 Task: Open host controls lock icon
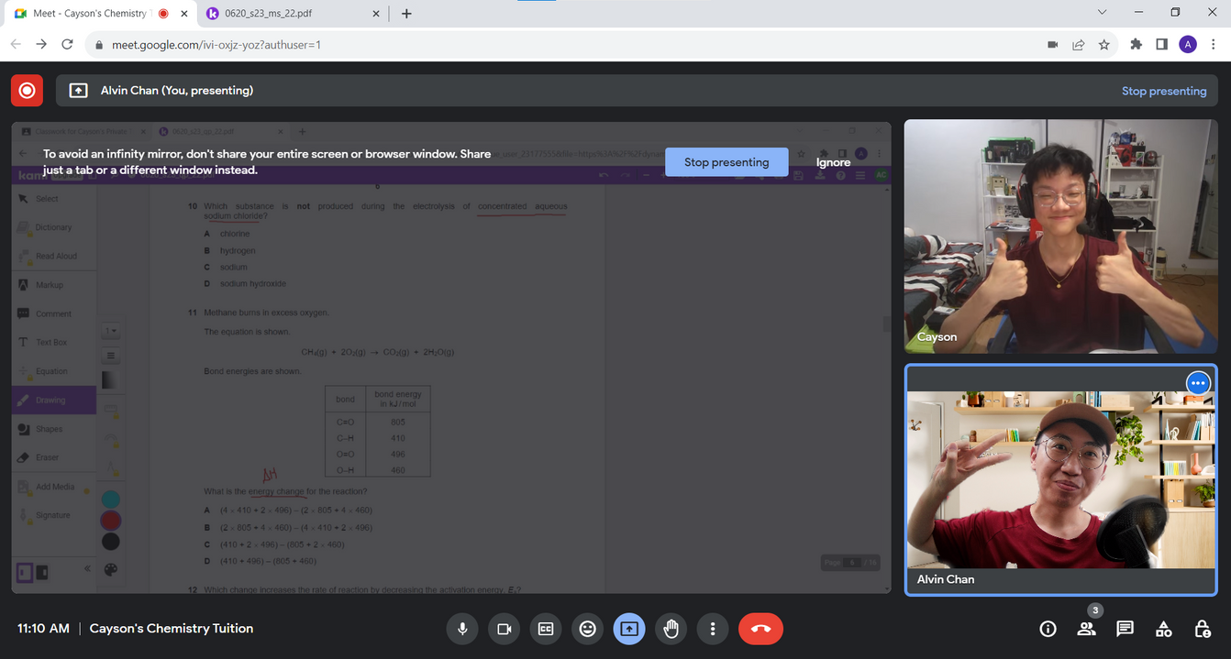coord(1202,629)
